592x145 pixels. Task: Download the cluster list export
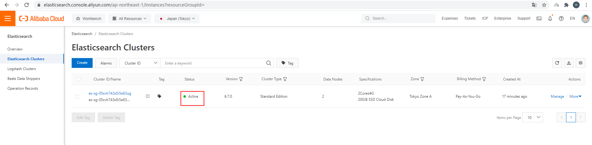(569, 63)
